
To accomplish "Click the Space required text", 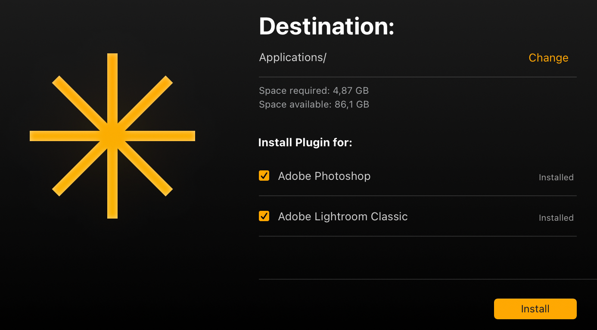I will tap(314, 91).
